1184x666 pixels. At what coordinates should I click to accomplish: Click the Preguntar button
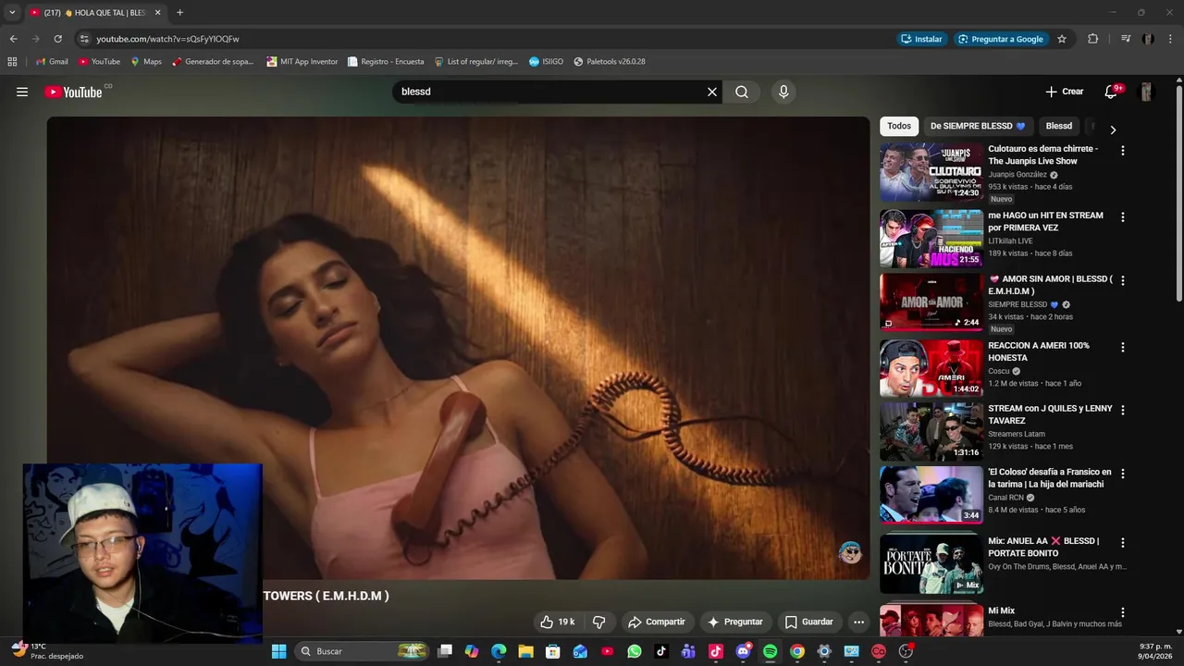[735, 622]
